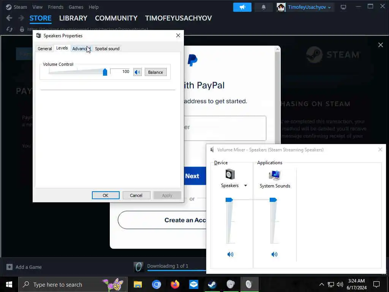Click the Steam logo in the menu bar
The width and height of the screenshot is (389, 292).
coord(9,7)
